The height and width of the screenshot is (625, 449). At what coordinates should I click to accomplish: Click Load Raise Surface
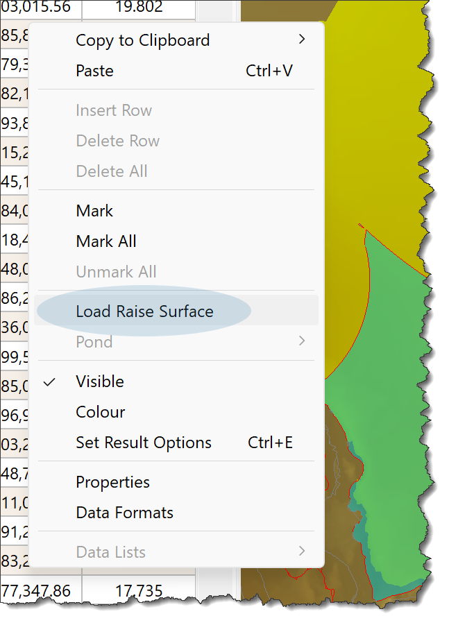(176, 311)
